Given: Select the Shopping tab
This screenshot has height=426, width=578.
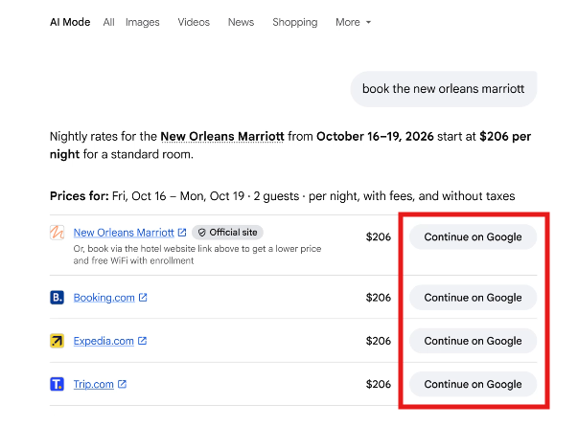Looking at the screenshot, I should point(295,22).
